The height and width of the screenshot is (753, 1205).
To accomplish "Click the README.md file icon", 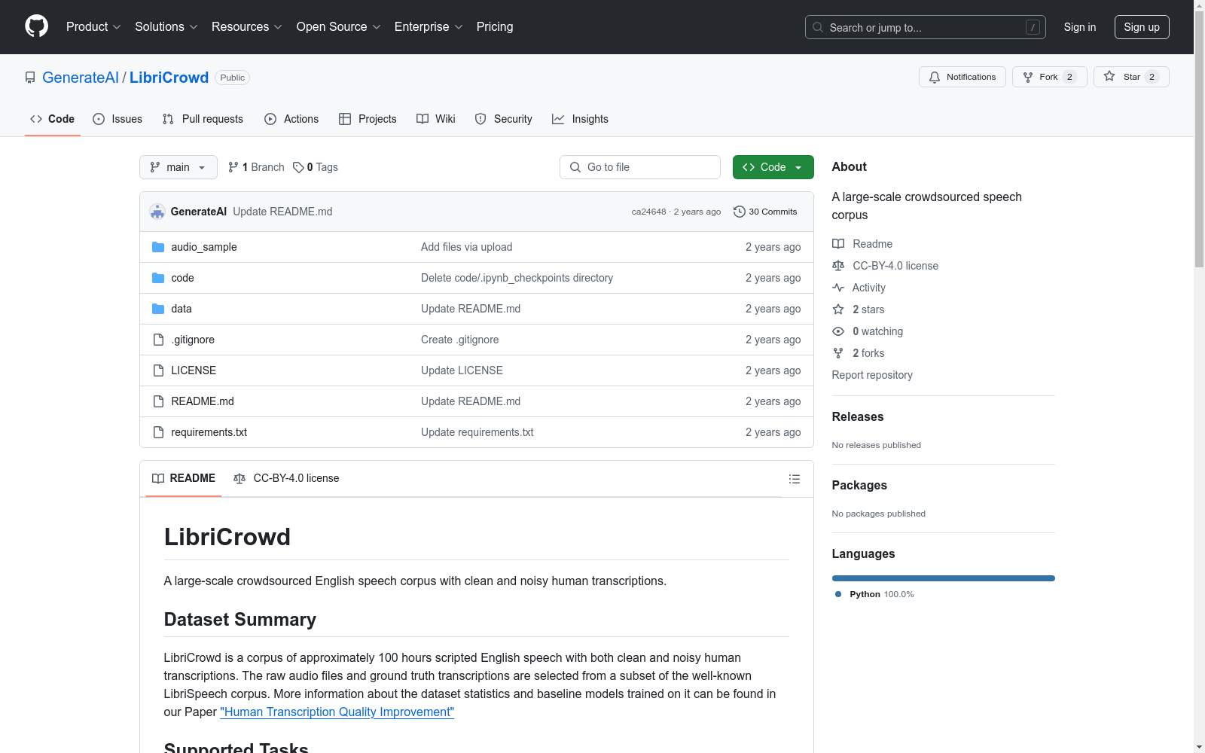I will coord(158,401).
